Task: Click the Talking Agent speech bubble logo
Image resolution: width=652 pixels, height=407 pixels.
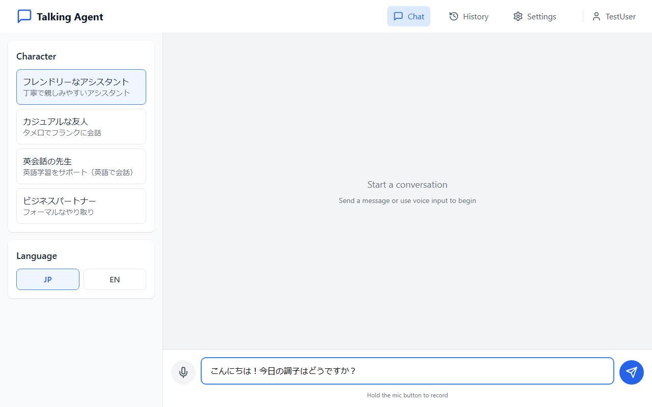Action: pos(24,16)
